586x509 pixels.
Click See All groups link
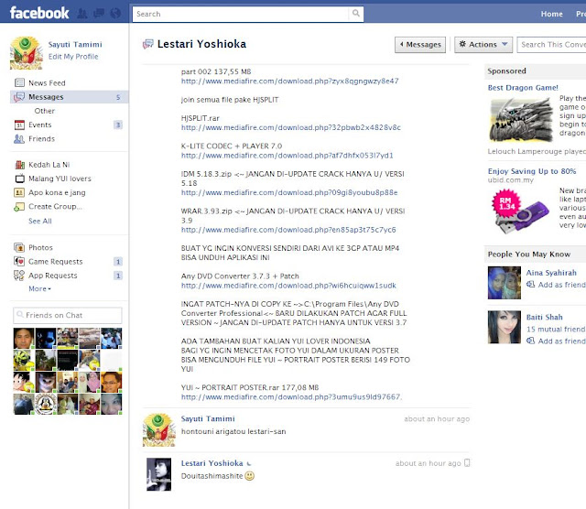[x=40, y=221]
